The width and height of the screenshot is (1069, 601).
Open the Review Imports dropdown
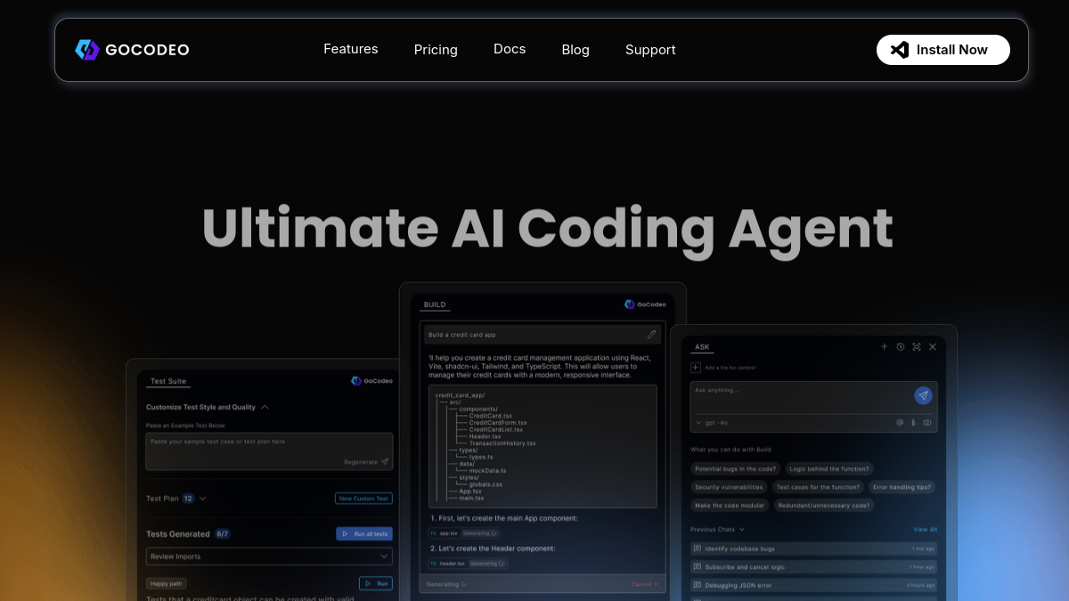point(269,556)
